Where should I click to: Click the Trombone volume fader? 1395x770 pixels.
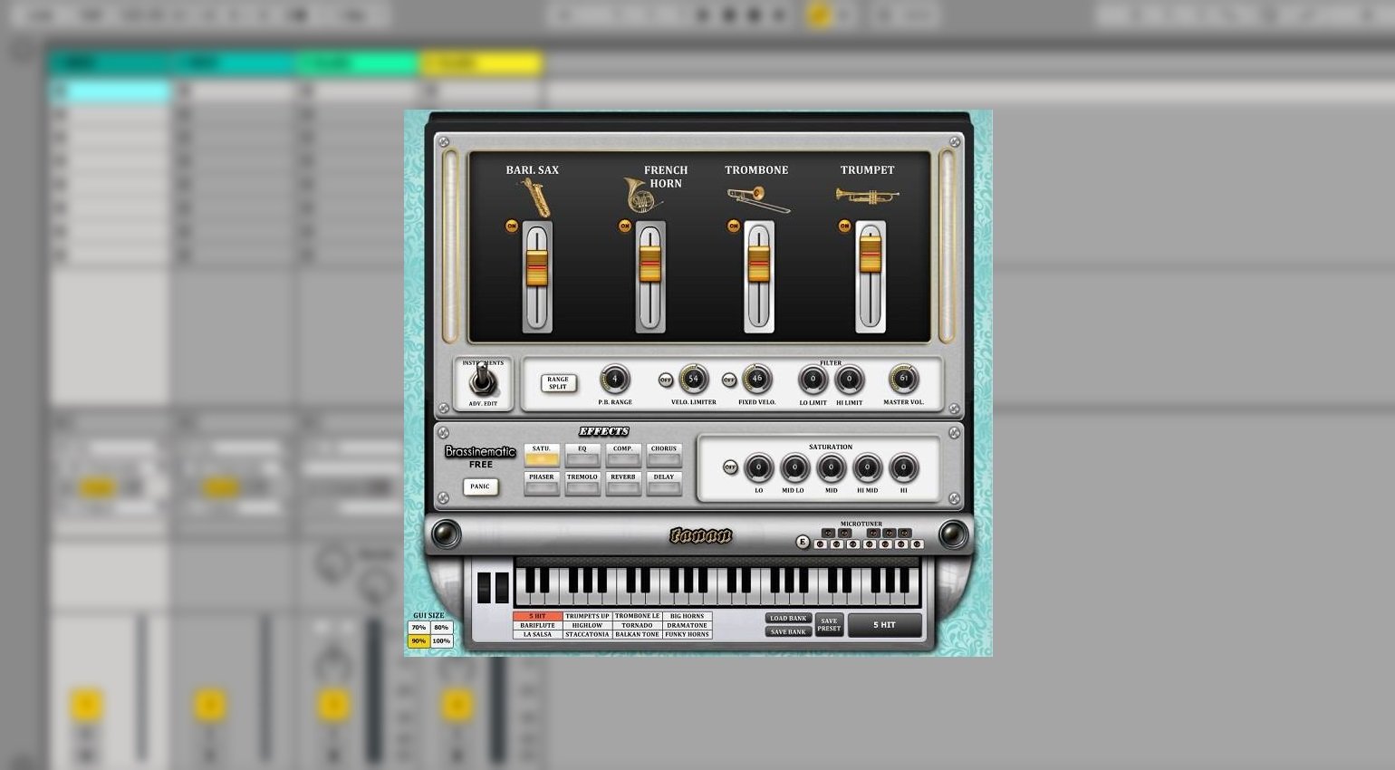pos(759,265)
